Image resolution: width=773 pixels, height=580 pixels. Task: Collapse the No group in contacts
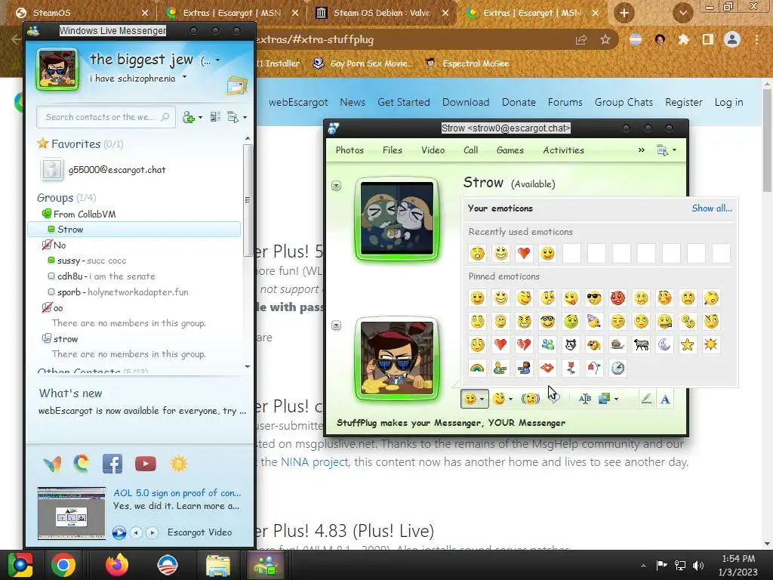[x=46, y=245]
